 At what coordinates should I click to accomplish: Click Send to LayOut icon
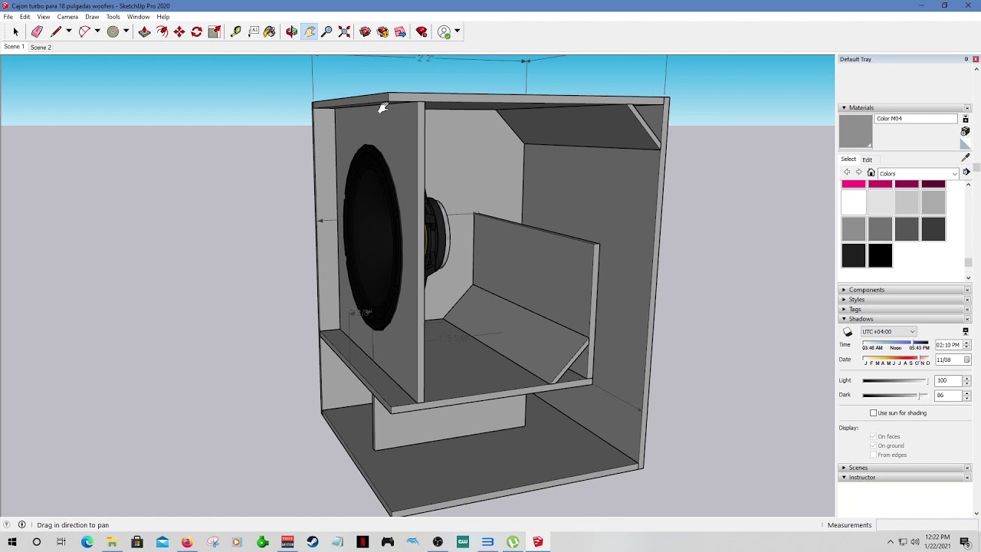point(400,31)
